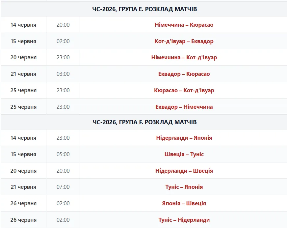Select the 21 червня date in Group F
Image resolution: width=287 pixels, height=228 pixels.
(x=23, y=187)
